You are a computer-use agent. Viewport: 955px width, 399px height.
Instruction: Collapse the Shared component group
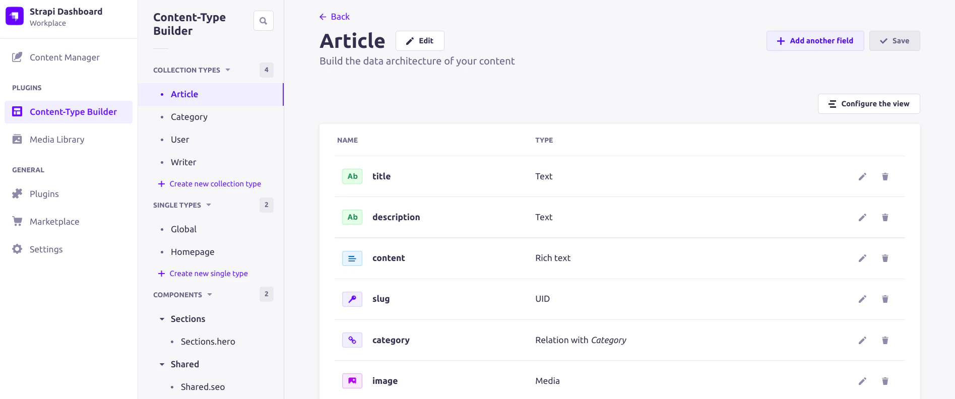coord(162,364)
